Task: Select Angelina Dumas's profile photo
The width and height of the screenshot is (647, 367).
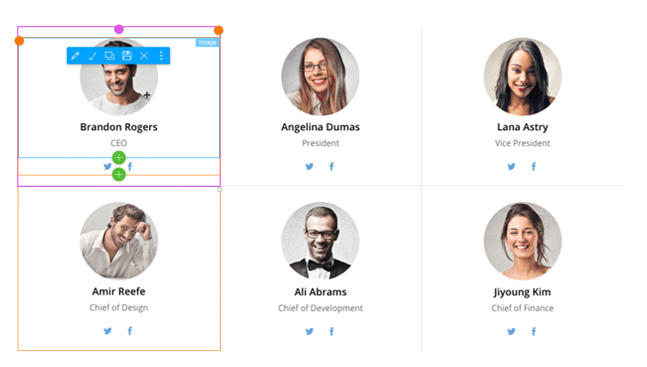Action: pyautogui.click(x=321, y=77)
